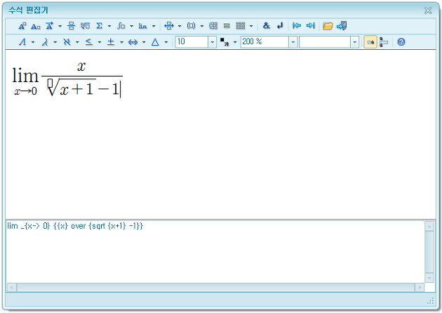Expand the uppercase Lambda dropdown arrow

33,43
